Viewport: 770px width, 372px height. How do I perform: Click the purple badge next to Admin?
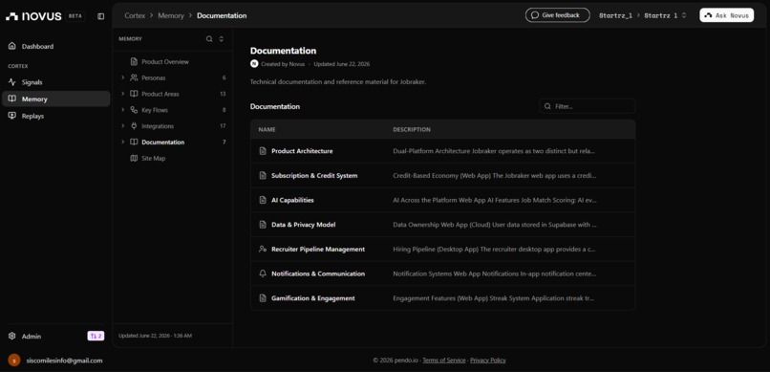pyautogui.click(x=96, y=336)
